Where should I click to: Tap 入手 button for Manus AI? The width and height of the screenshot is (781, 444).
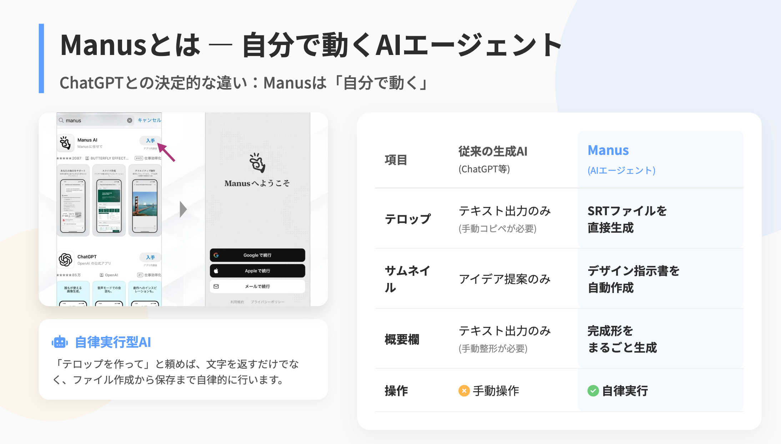[x=150, y=141]
